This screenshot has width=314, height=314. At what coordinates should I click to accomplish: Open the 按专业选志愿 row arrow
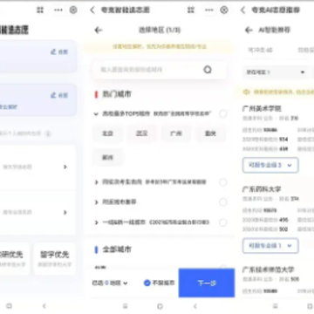65,212
